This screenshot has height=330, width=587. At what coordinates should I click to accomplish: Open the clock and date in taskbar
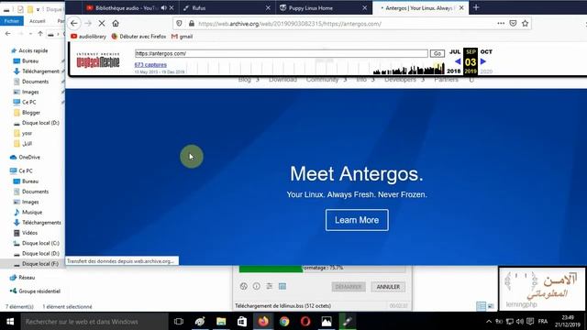569,322
